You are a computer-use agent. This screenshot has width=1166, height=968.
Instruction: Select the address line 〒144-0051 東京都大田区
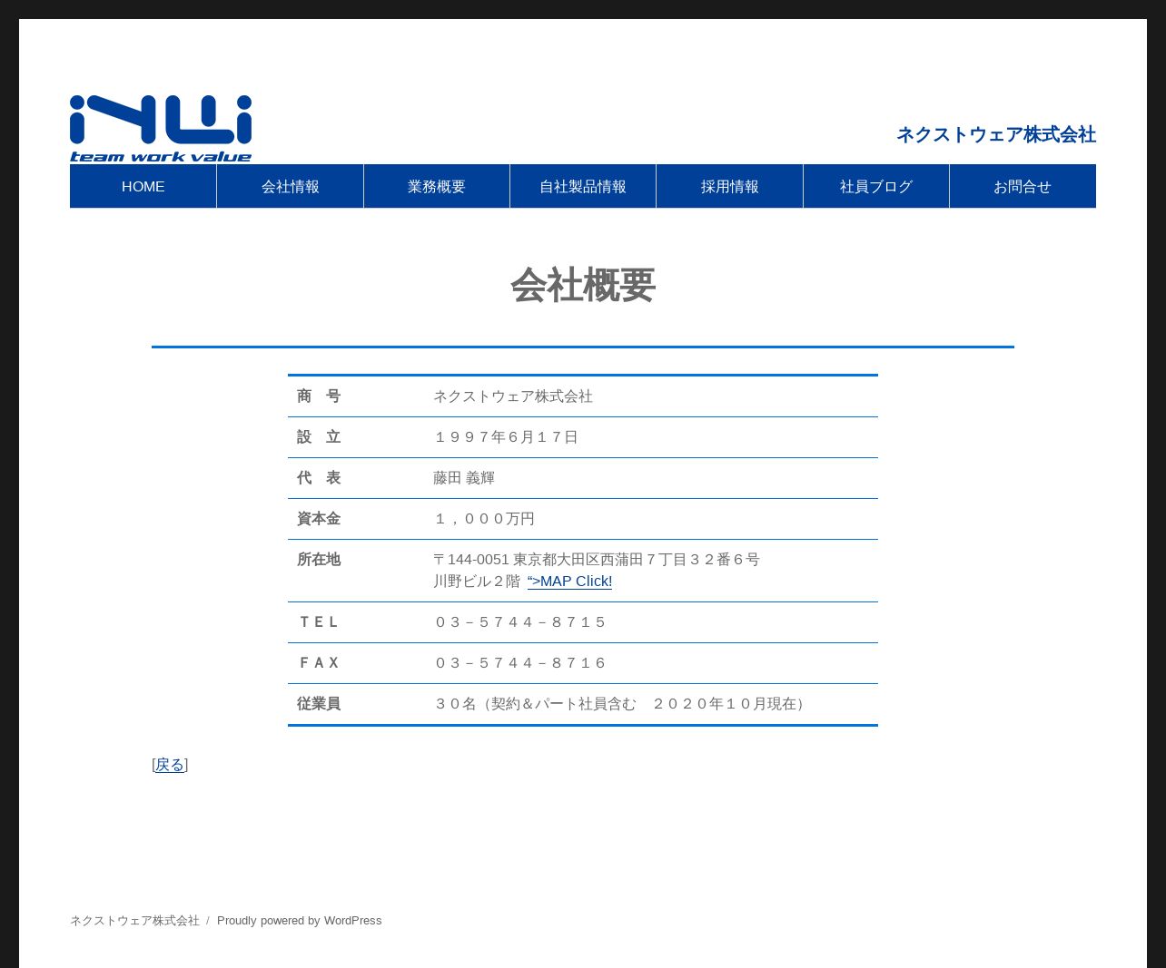[597, 560]
